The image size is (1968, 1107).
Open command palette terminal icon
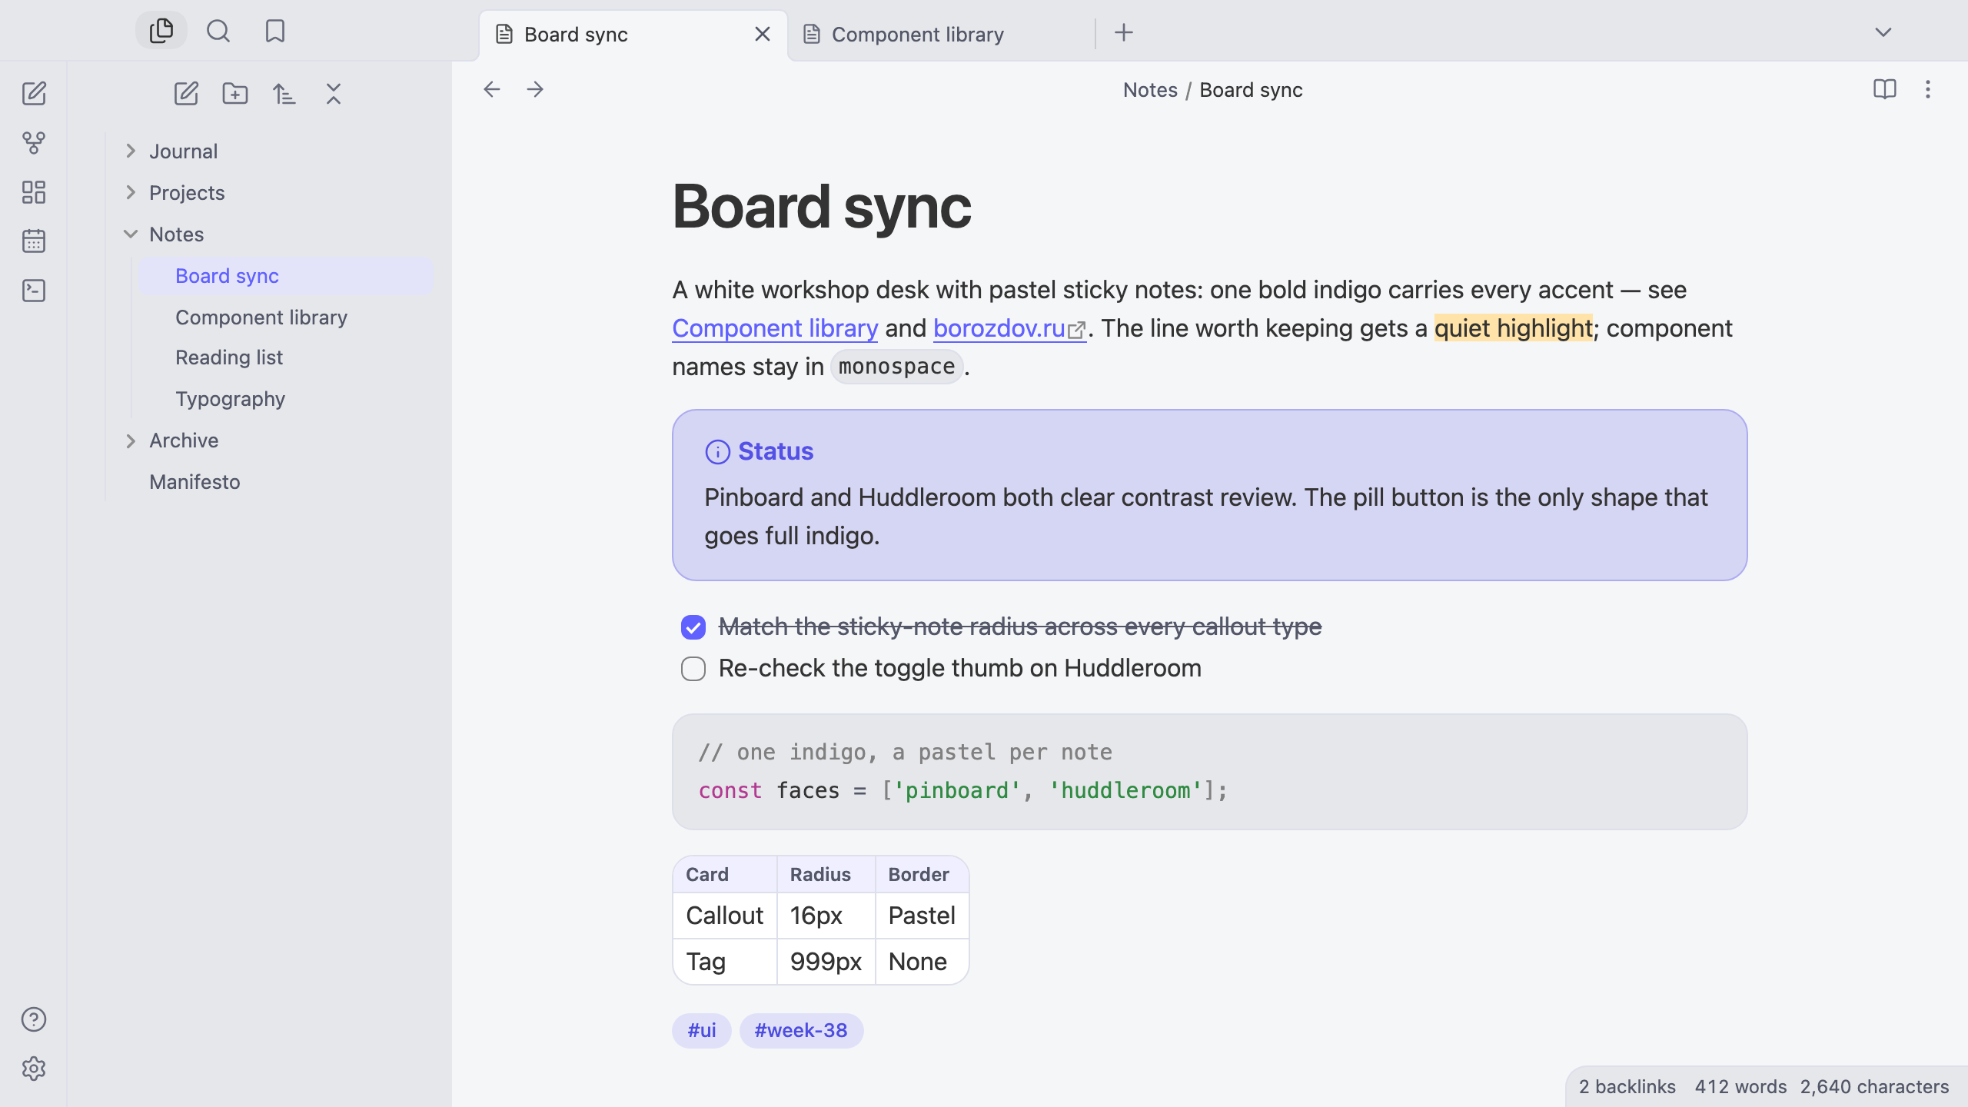(x=34, y=291)
